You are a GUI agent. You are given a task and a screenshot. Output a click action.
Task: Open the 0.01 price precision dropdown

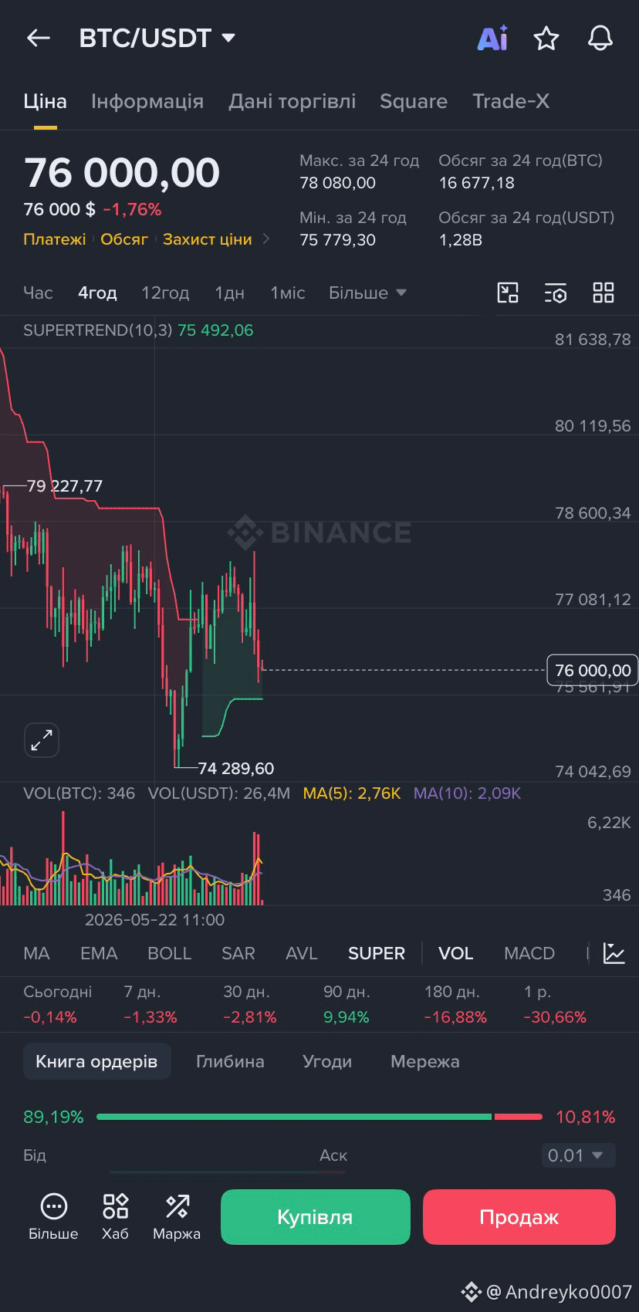tap(578, 1155)
